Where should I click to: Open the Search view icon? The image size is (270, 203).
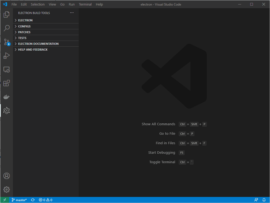pos(7,28)
